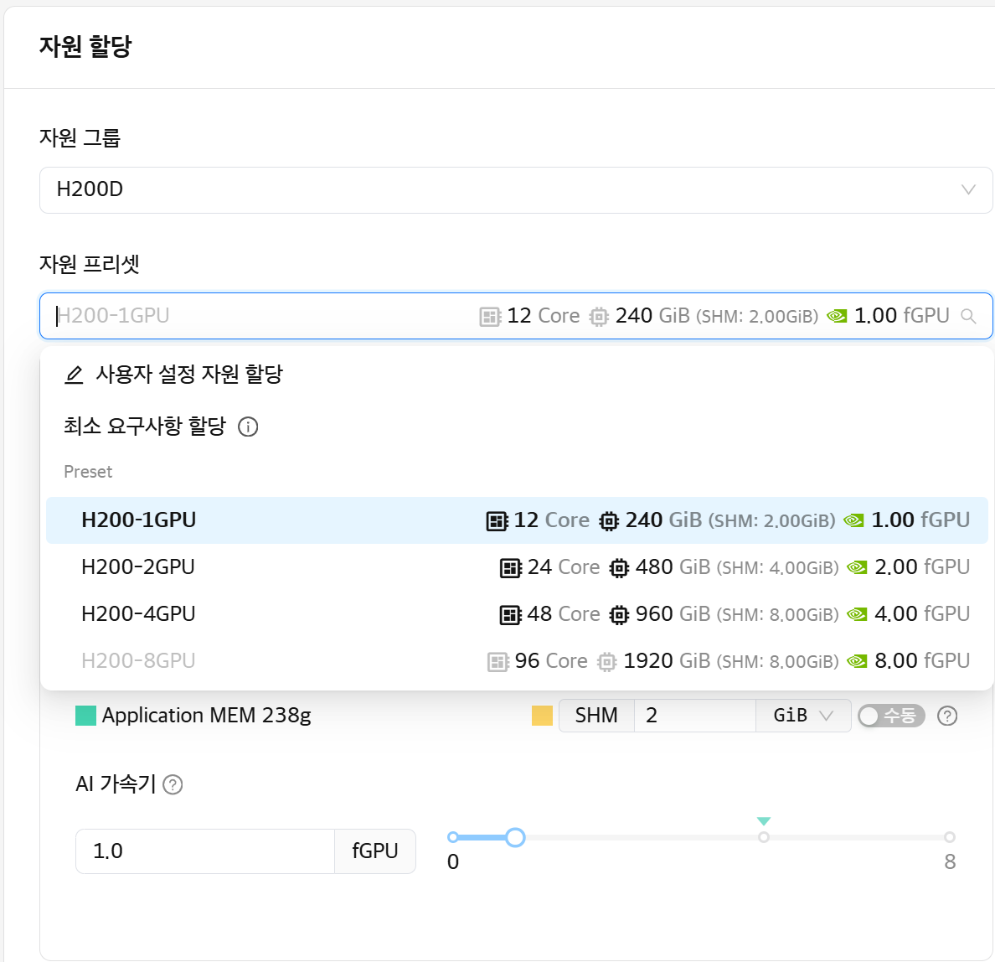Screen dimensions: 995x962
Task: Click the magnifier icon in the preset field
Action: pyautogui.click(x=968, y=316)
